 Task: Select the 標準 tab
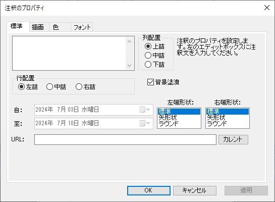point(18,26)
